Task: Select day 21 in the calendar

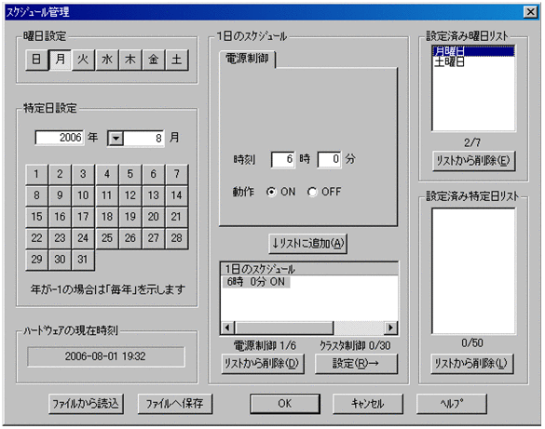Action: coord(177,217)
